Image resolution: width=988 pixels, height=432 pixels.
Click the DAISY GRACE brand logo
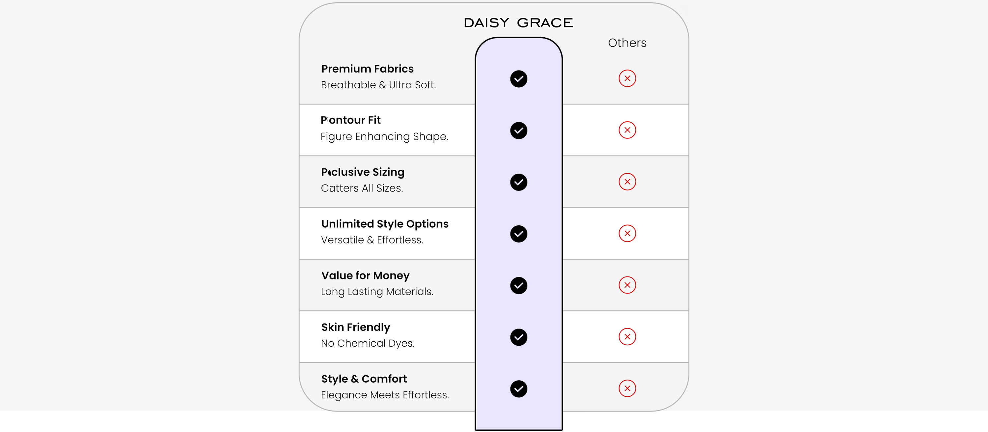click(x=518, y=23)
